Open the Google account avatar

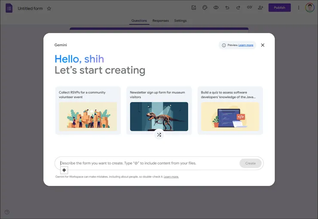(310, 8)
